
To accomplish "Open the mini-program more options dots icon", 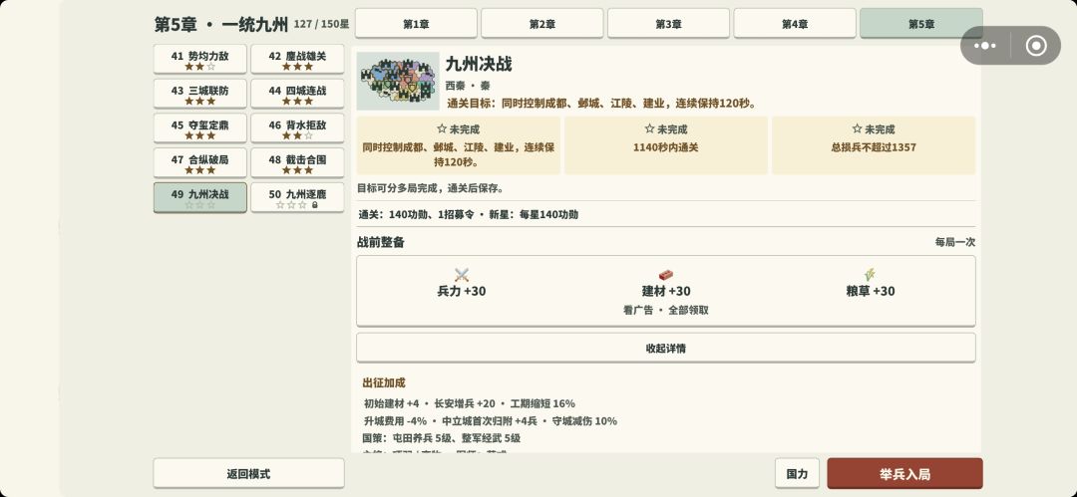I will point(985,46).
